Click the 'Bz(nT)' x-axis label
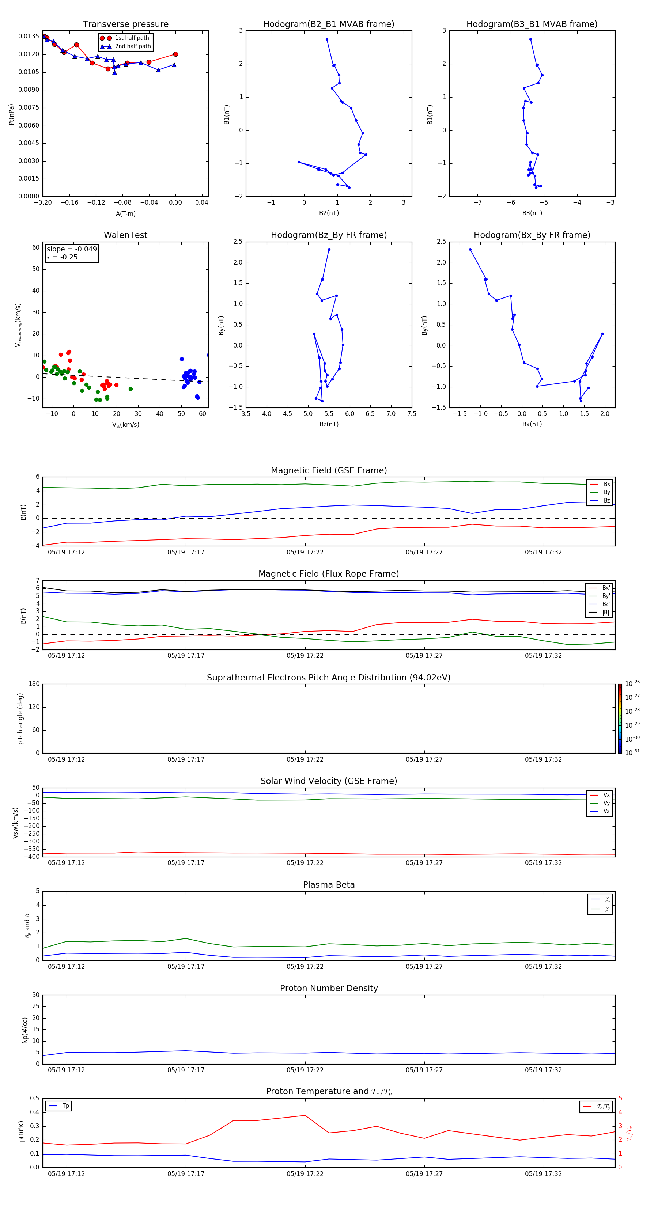This screenshot has height=1206, width=658. (329, 424)
